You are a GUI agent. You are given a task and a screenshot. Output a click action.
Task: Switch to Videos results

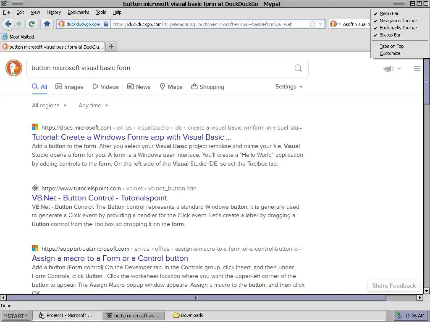[105, 87]
